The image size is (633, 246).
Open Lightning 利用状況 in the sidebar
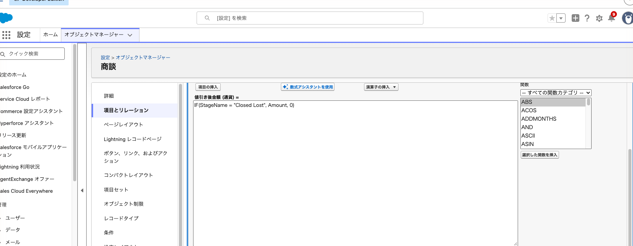tap(20, 167)
